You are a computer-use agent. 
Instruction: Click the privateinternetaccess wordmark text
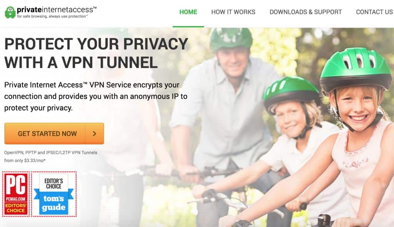point(57,10)
